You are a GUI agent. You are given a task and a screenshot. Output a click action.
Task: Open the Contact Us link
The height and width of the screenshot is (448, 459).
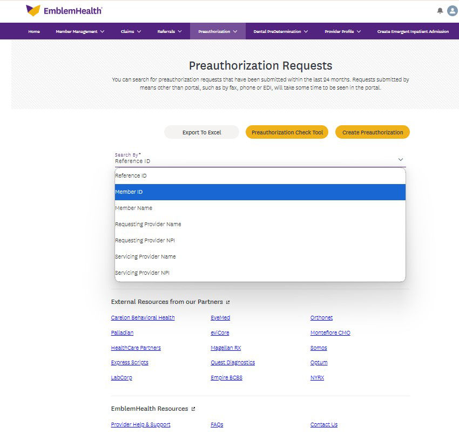click(x=324, y=425)
